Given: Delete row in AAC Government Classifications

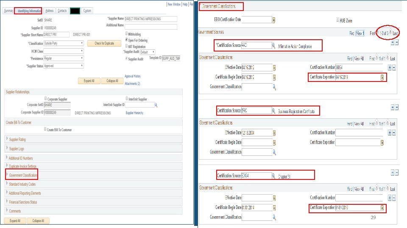Looking at the screenshot, I should [394, 68].
